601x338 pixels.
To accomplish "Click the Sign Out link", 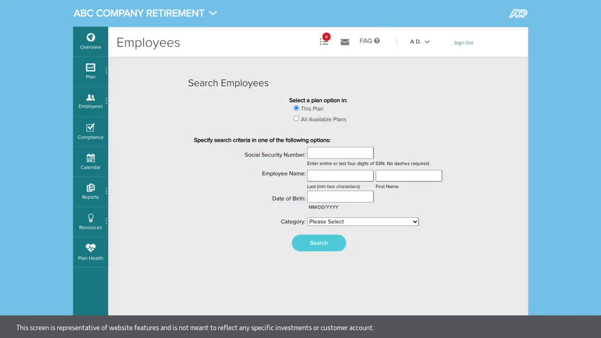I will coord(463,43).
